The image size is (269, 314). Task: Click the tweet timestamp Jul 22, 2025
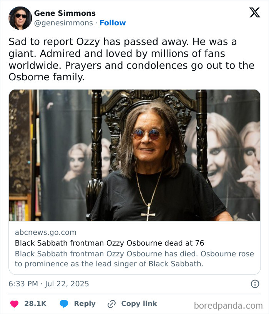[49, 284]
